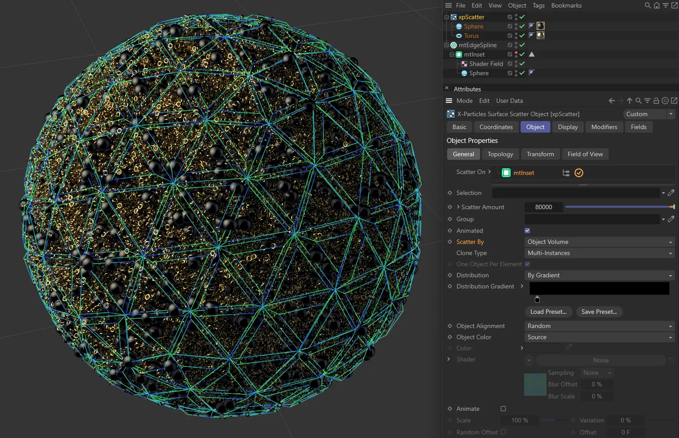
Task: Select the xpScatter object icon in Object Manager
Action: point(453,17)
